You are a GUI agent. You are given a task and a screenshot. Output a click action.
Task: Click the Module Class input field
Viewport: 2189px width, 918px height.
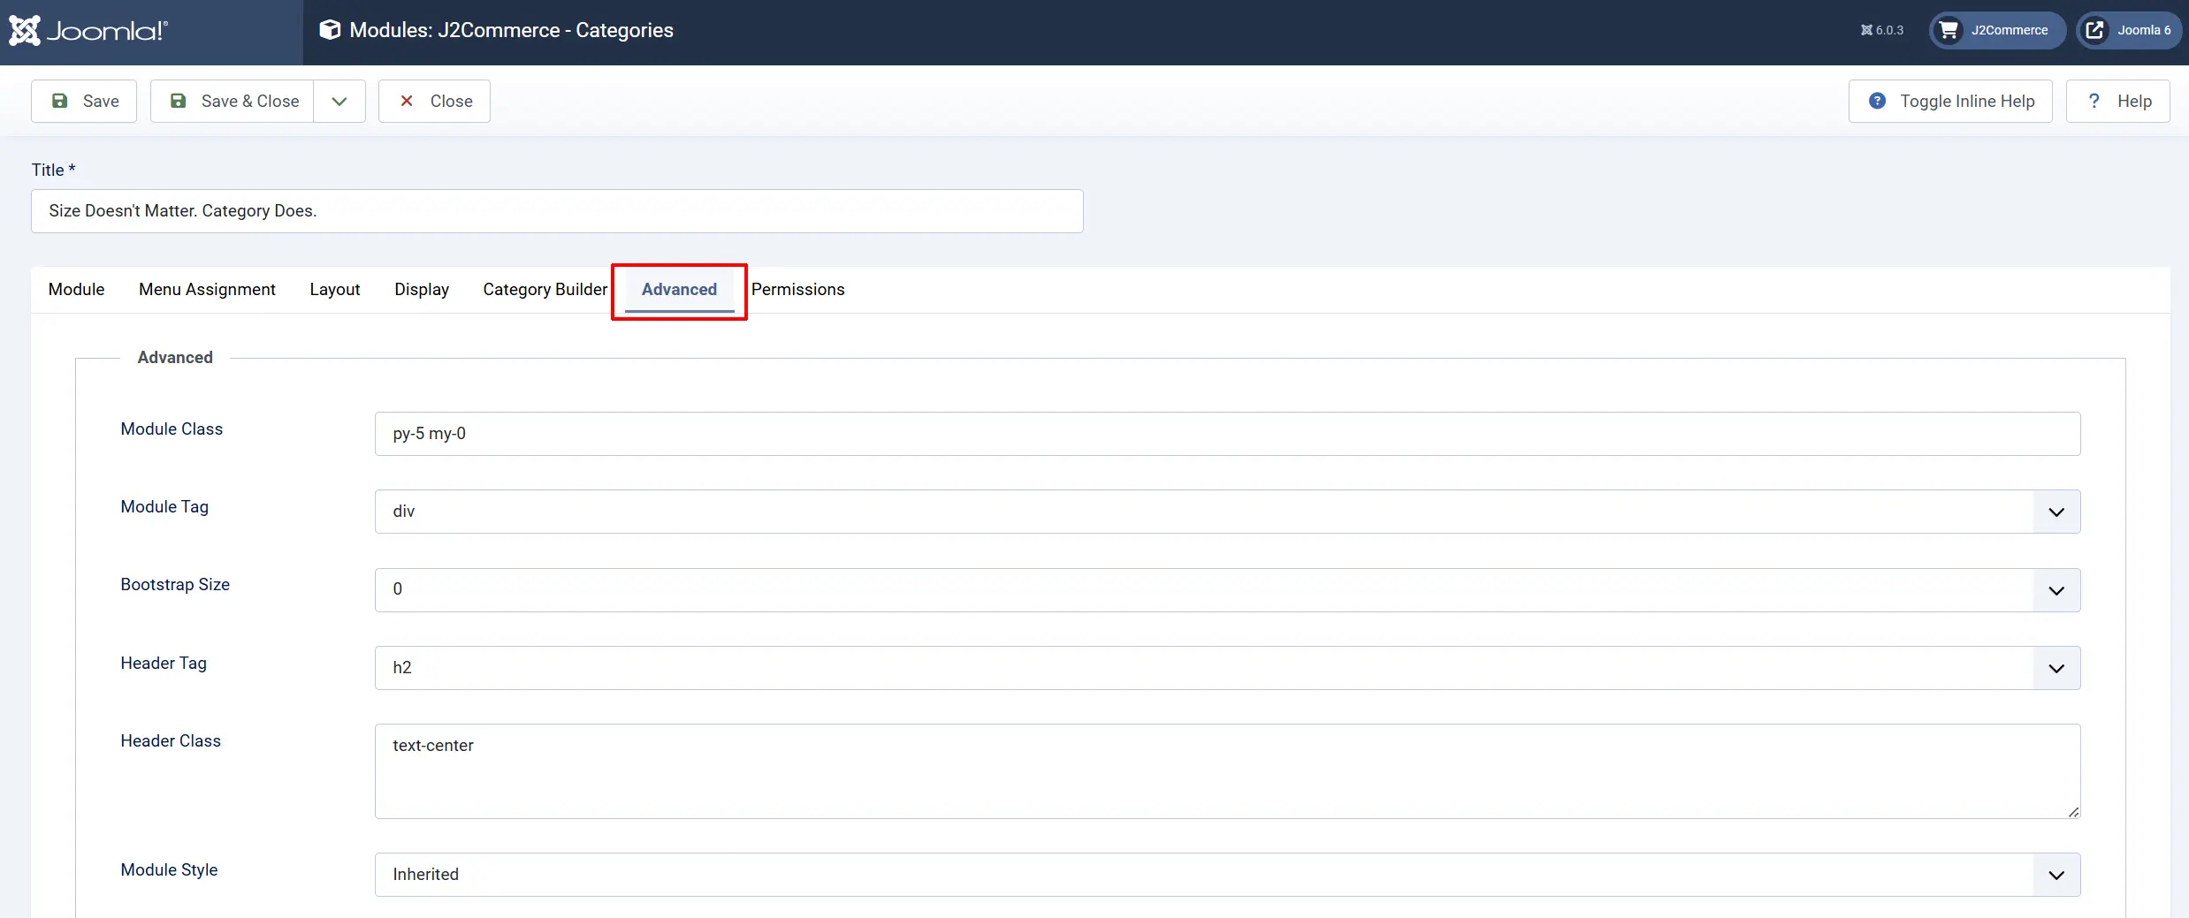pyautogui.click(x=1227, y=434)
